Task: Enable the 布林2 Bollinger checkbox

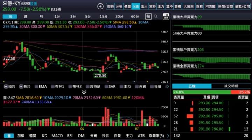Action: (70, 87)
